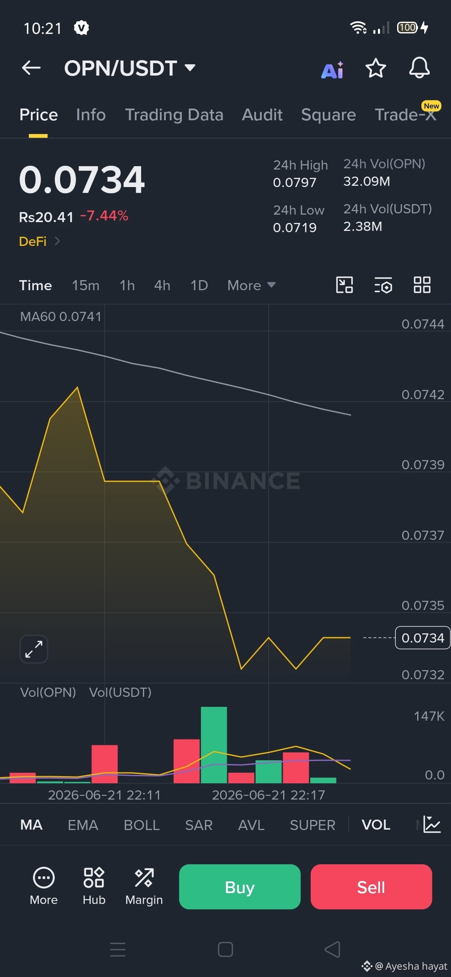The height and width of the screenshot is (977, 451).
Task: Tap the red Sell button
Action: [371, 887]
